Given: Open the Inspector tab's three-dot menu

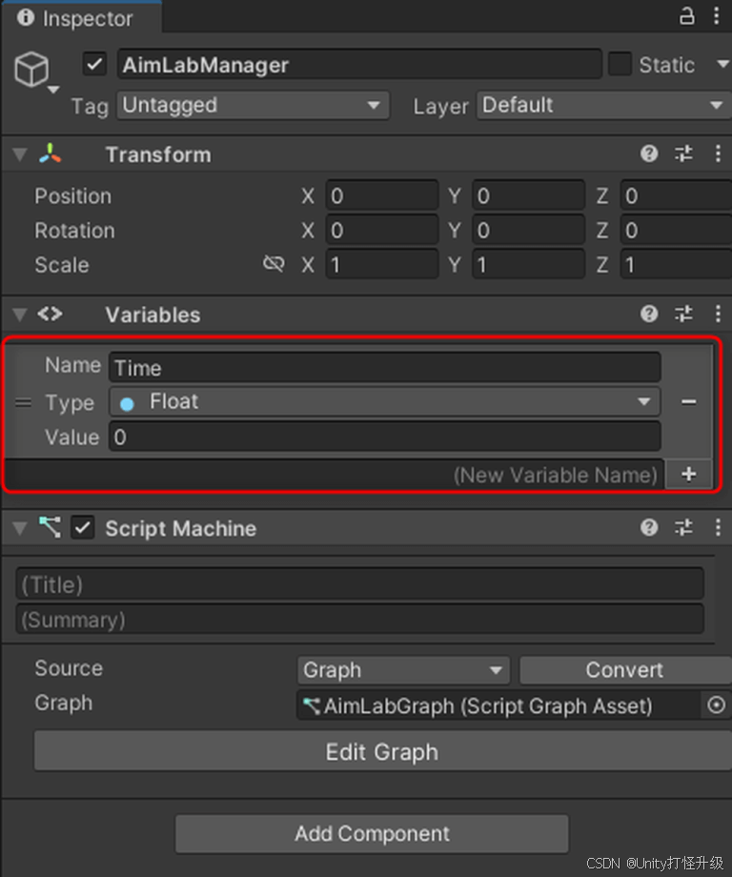Looking at the screenshot, I should [x=717, y=16].
